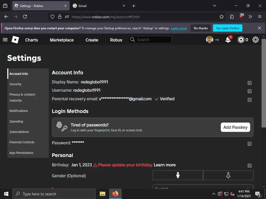The height and width of the screenshot is (199, 266).
Task: Open the Firefox application menu icon
Action: (x=260, y=17)
